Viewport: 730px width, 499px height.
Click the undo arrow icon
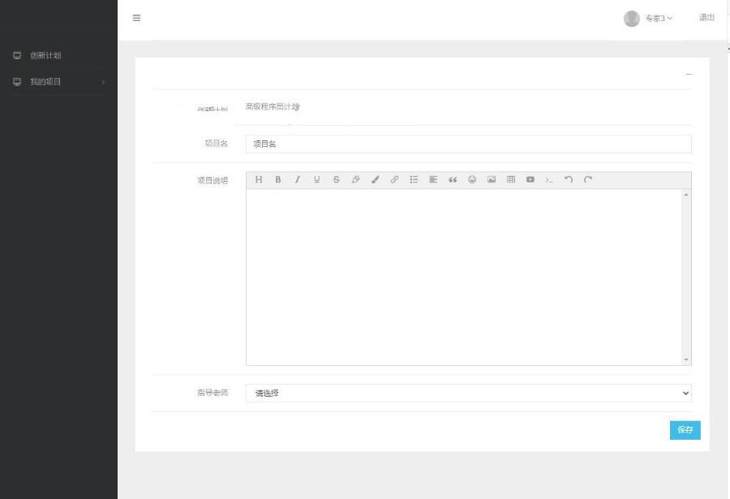(569, 180)
